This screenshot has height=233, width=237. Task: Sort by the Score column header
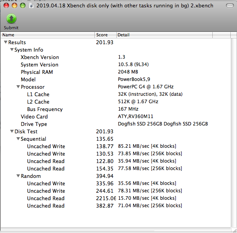click(105, 35)
